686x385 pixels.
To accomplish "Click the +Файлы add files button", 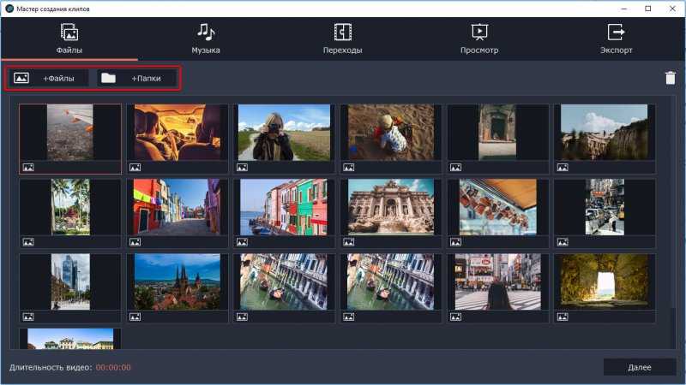I will (x=49, y=78).
